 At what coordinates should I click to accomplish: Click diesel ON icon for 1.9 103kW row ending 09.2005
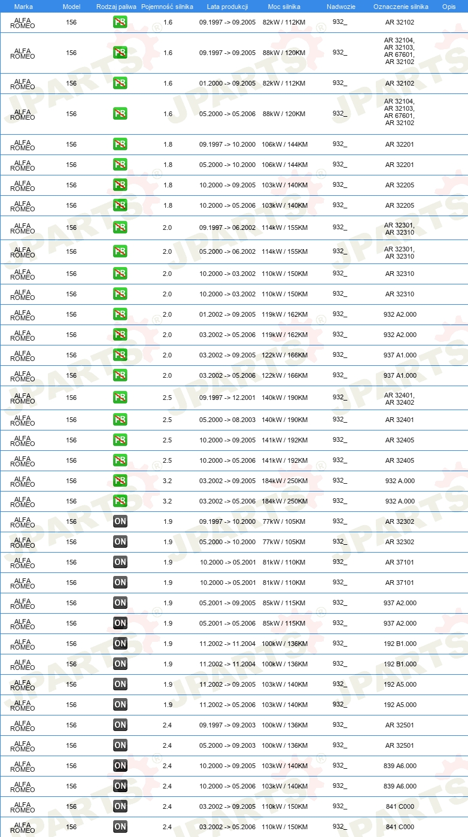120,684
